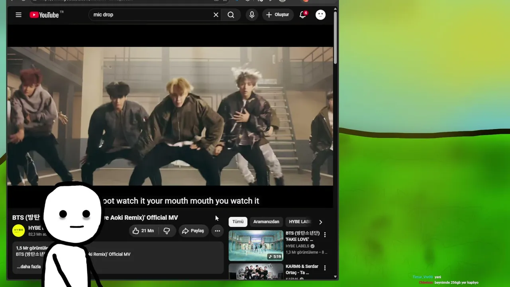
Task: Open the account avatar menu
Action: pyautogui.click(x=321, y=15)
